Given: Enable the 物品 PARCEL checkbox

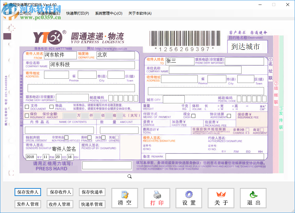Looking at the screenshot, I should pyautogui.click(x=51, y=107).
